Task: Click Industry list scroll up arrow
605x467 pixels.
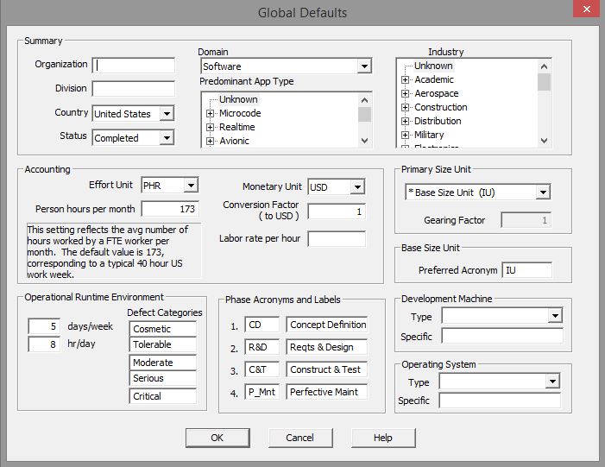Action: coord(544,66)
